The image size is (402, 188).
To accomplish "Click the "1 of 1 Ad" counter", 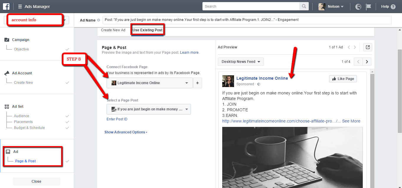I will (336, 47).
